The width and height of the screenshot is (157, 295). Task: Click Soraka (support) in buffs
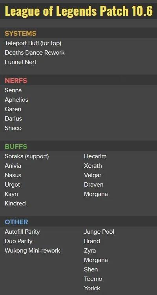[x=27, y=156]
